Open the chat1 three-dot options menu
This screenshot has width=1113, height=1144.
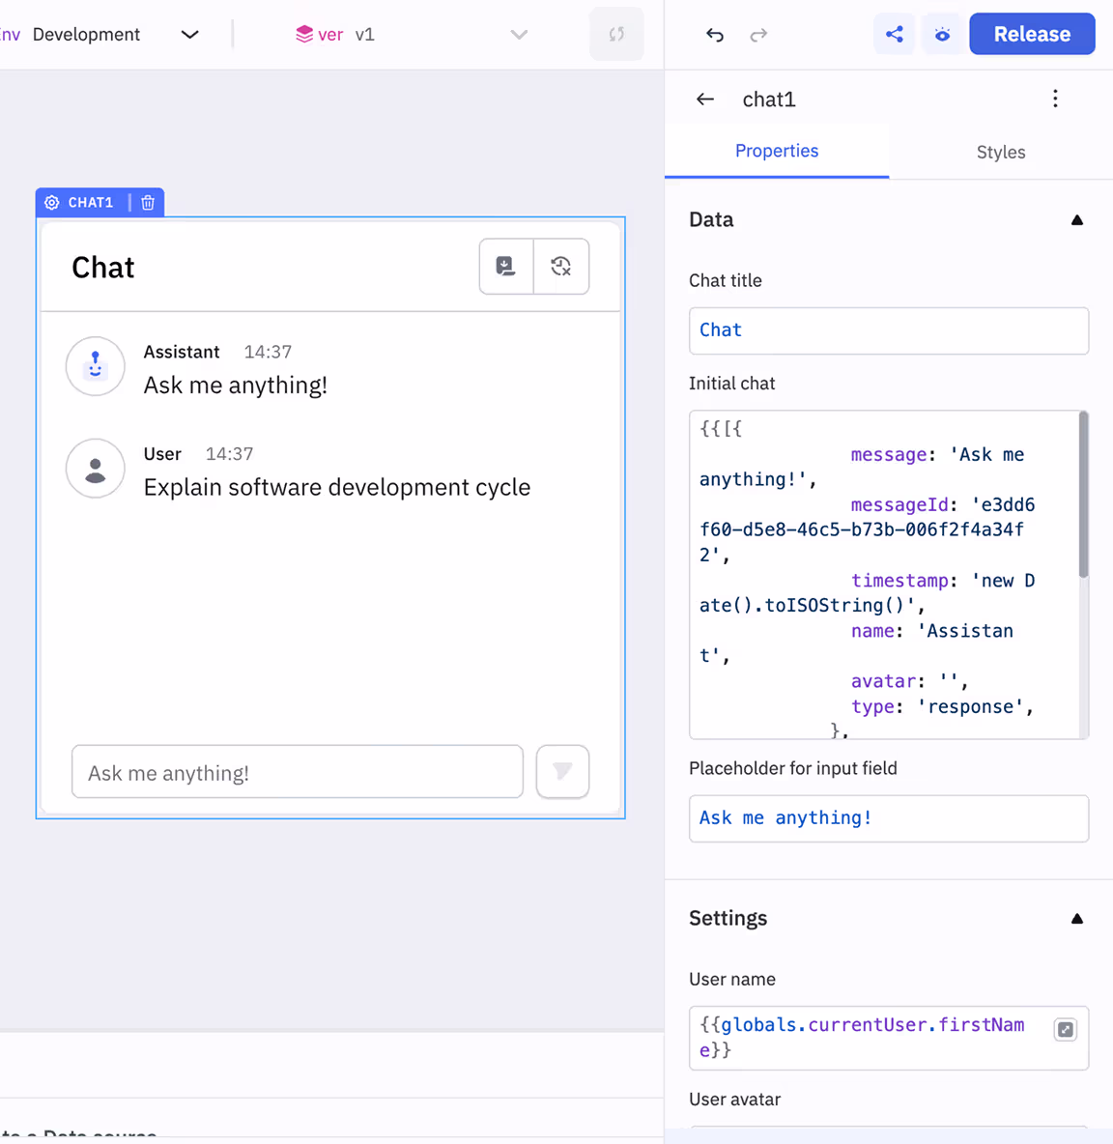coord(1055,99)
